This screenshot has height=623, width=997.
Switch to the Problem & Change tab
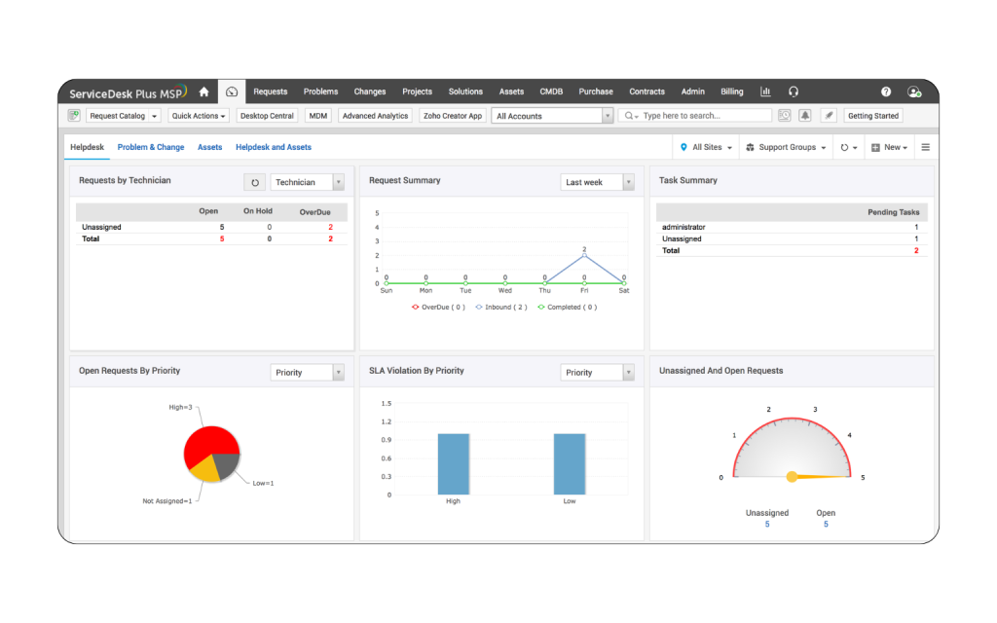click(151, 147)
